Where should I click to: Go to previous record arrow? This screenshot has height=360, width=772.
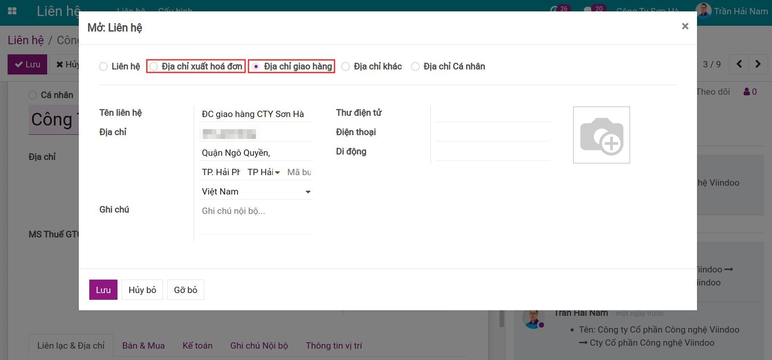(x=739, y=64)
